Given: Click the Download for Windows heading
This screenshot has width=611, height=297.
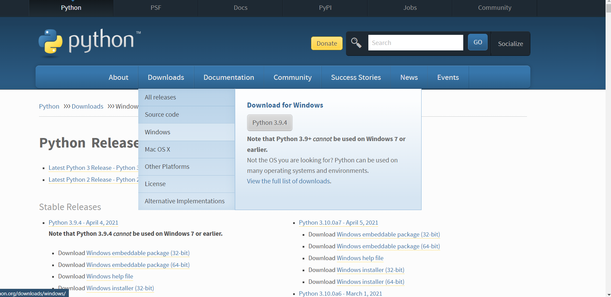Looking at the screenshot, I should pyautogui.click(x=285, y=105).
